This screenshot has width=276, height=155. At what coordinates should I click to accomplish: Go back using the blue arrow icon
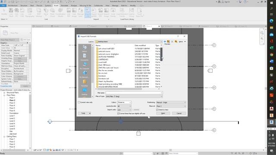click(x=165, y=42)
